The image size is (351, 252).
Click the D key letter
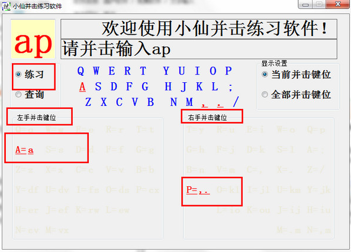click(114, 86)
